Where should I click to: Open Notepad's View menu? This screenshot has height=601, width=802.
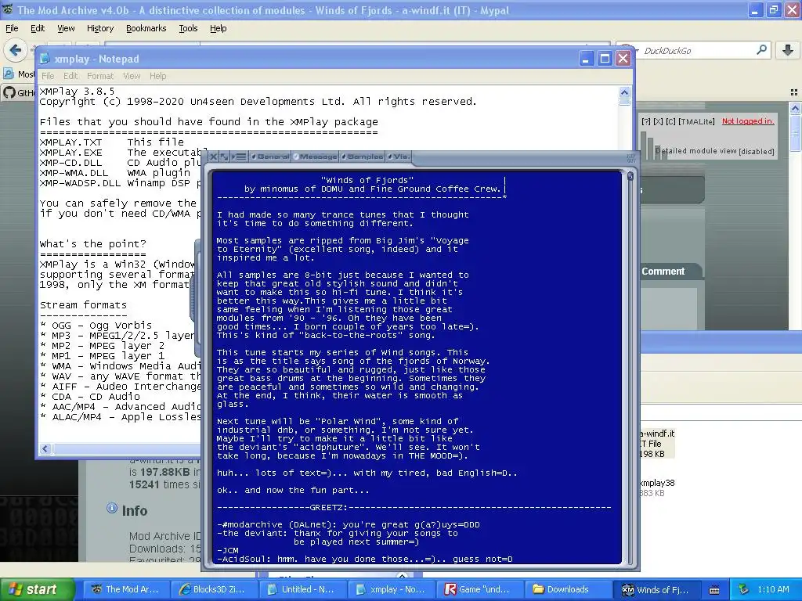[x=132, y=76]
